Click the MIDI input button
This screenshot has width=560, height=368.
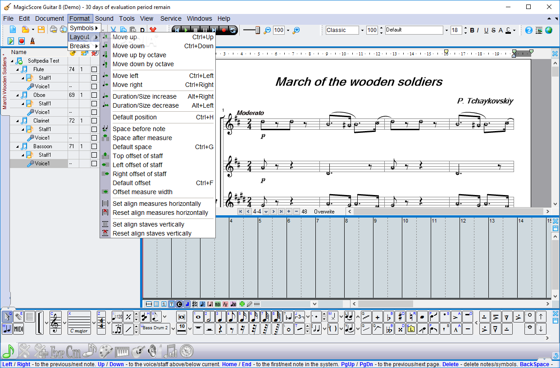(x=18, y=329)
